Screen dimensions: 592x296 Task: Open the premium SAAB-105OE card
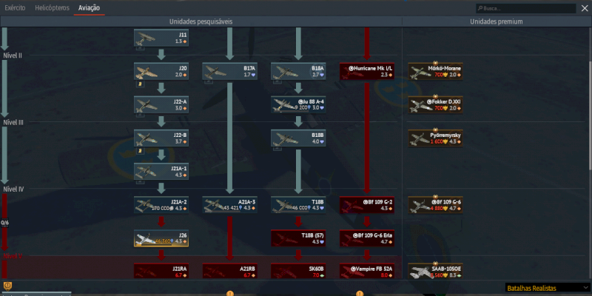[435, 271]
